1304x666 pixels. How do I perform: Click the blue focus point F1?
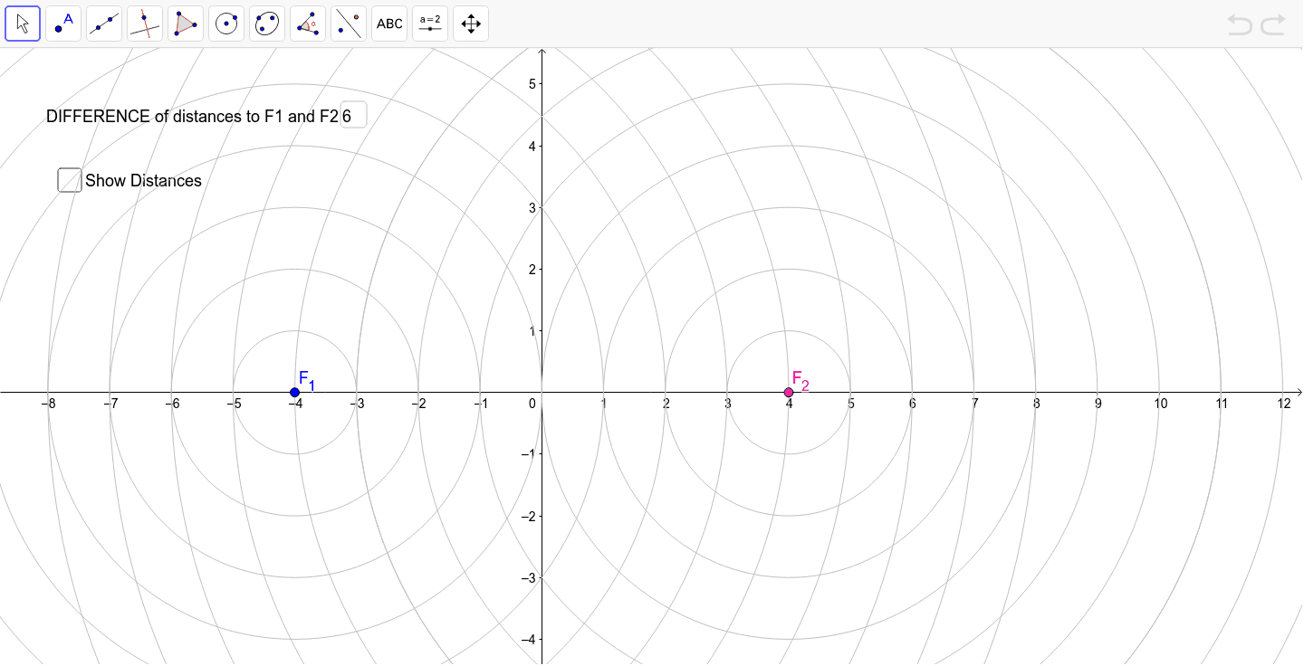pyautogui.click(x=294, y=392)
